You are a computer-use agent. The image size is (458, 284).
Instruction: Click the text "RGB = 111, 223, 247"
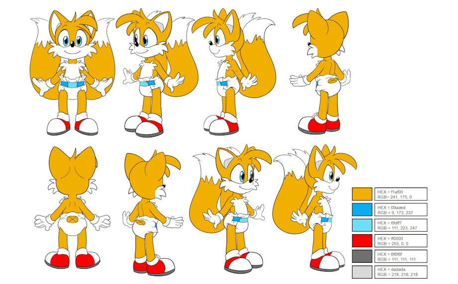coord(397,228)
